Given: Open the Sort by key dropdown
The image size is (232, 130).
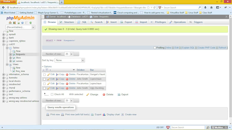Looking at the screenshot, I should [x=70, y=60].
